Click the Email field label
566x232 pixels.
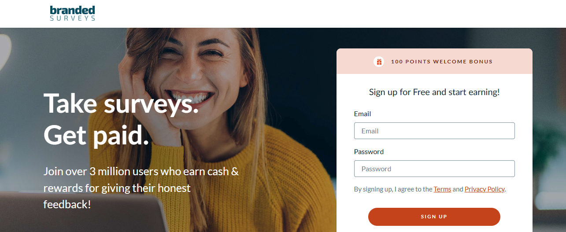[363, 114]
